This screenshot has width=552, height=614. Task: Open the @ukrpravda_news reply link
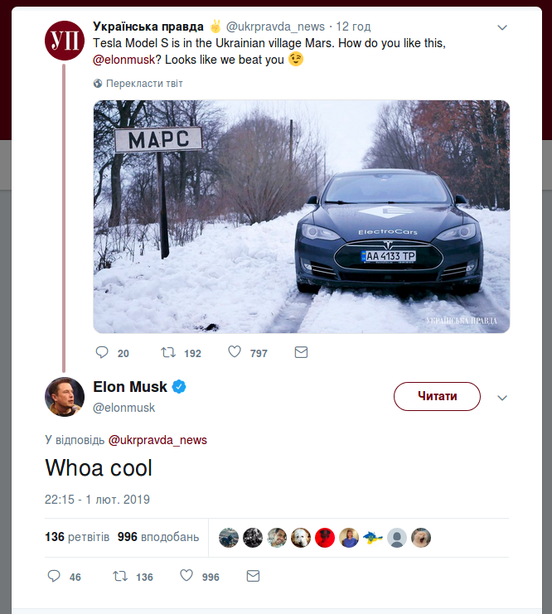point(157,440)
